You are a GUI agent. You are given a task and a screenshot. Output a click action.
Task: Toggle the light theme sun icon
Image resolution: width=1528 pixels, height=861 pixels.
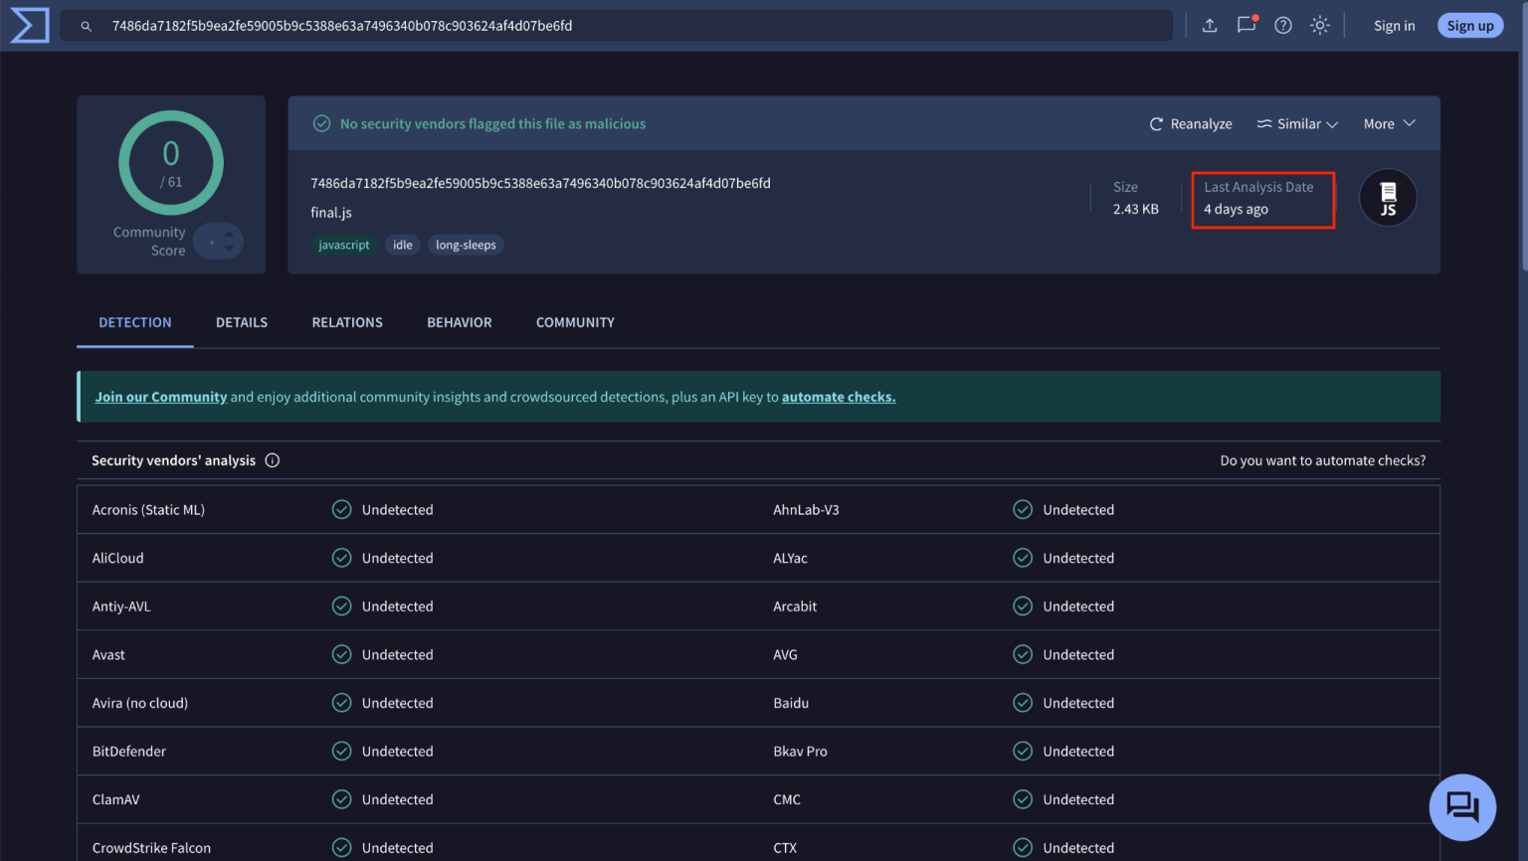pos(1319,25)
